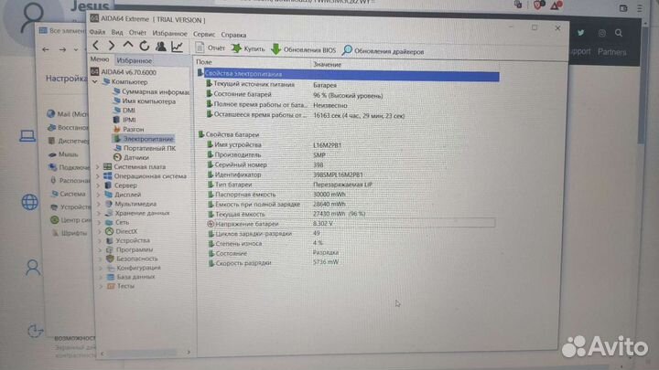
Task: Select Имя компьютера in tree
Action: 145,100
